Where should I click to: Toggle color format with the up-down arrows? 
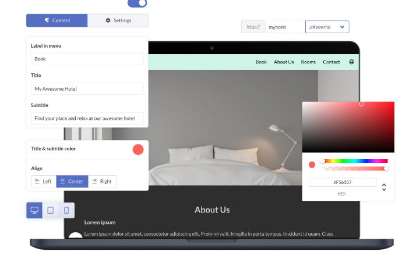tap(384, 187)
